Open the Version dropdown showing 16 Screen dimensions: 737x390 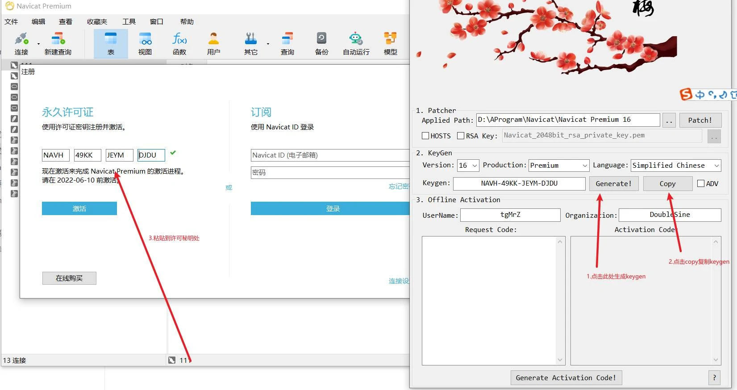[468, 166]
